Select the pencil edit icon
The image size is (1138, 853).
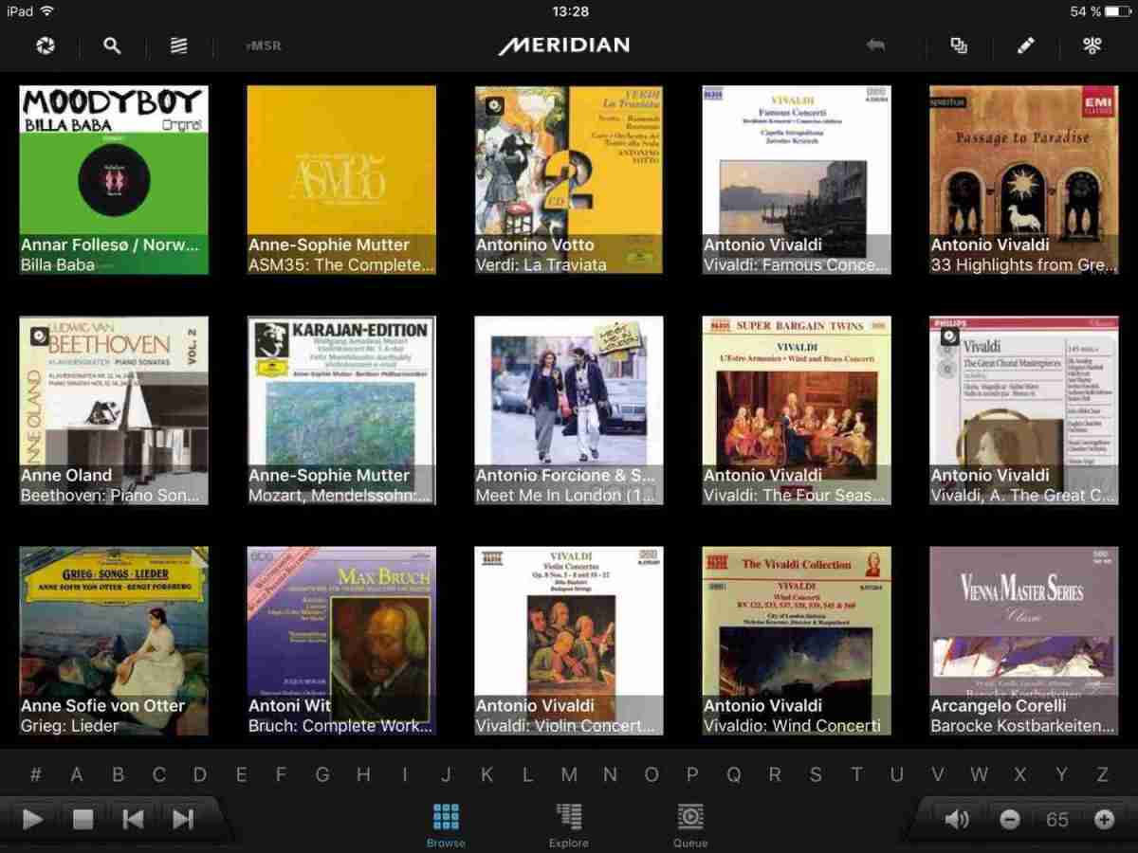[x=1025, y=45]
